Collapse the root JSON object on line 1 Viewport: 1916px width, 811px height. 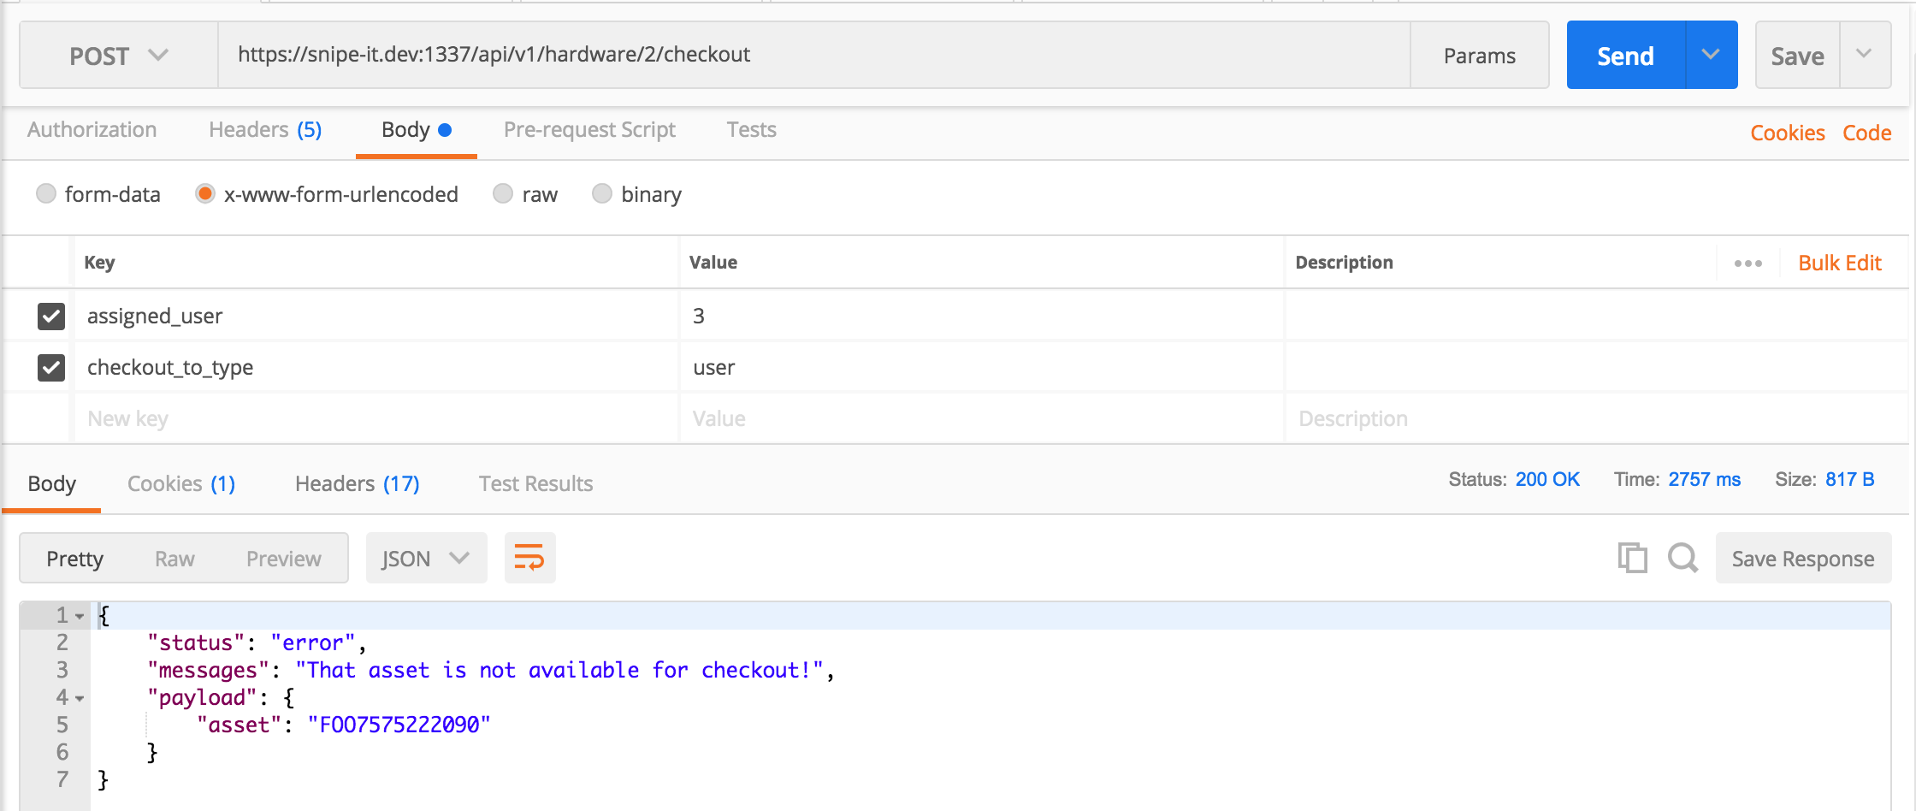click(80, 615)
